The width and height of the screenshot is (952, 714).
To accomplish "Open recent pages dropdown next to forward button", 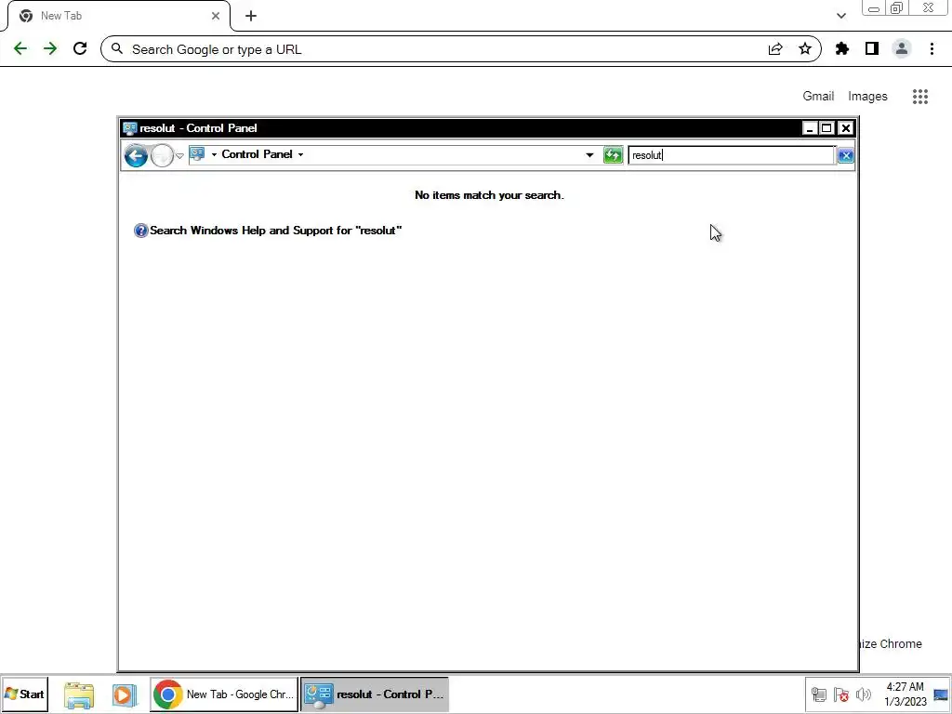I will pyautogui.click(x=179, y=156).
